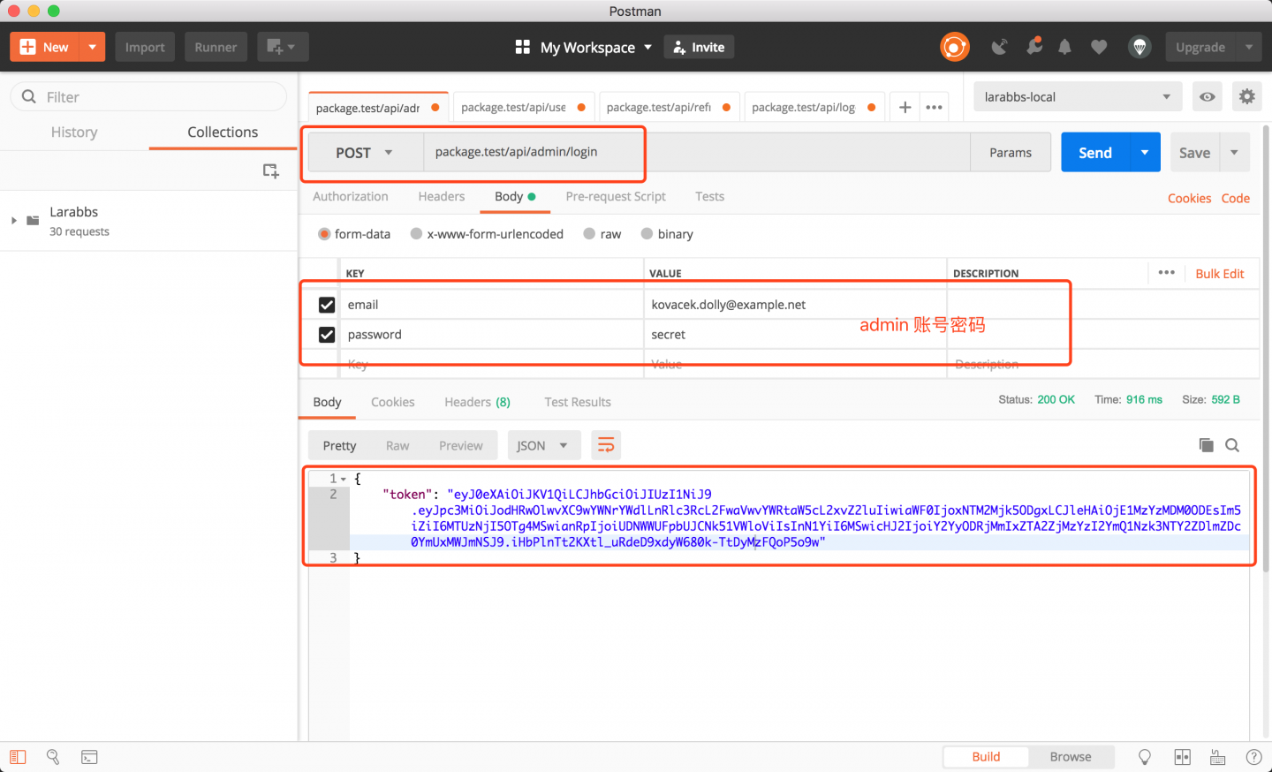Open the New button dropdown arrow
The width and height of the screenshot is (1272, 772).
[x=92, y=47]
